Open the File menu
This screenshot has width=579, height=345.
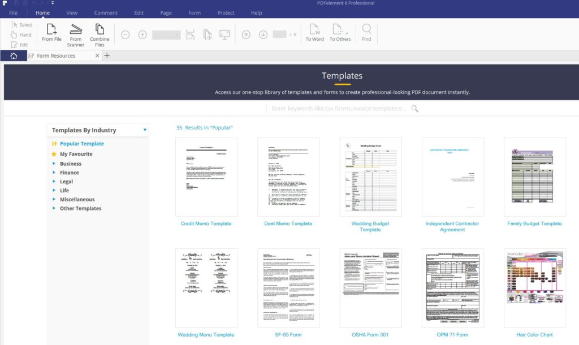pos(14,13)
